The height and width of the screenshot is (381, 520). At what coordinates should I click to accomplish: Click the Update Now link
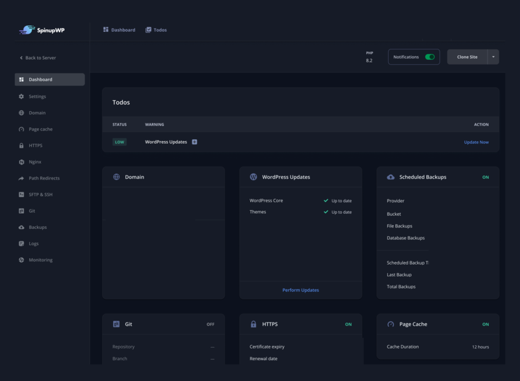pos(476,142)
